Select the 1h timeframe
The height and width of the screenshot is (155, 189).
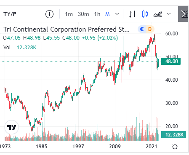click(x=97, y=14)
